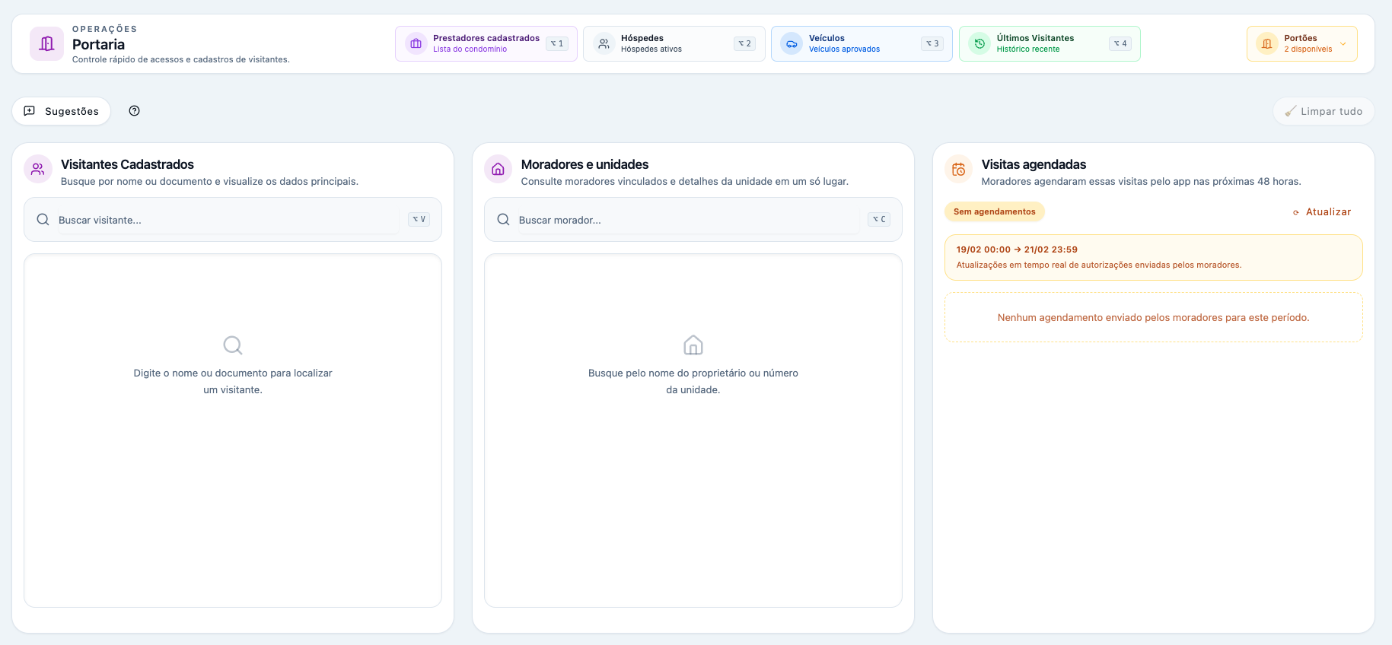Click the Moradores e unidades house icon

pos(498,170)
